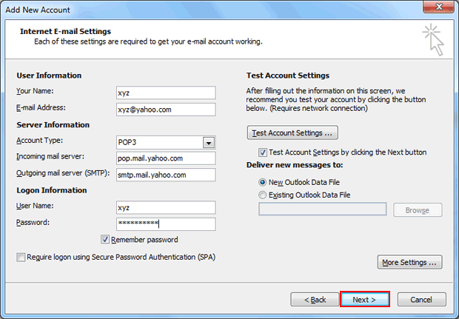Click the Server Information section label

tap(53, 124)
